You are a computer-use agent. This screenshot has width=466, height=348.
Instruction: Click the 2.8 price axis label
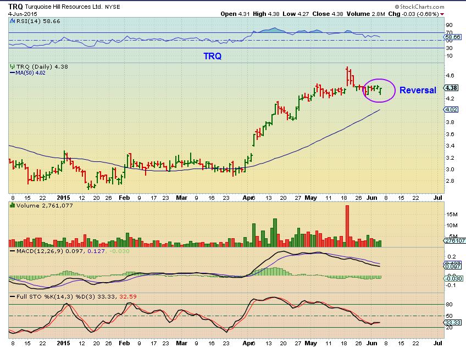coord(450,181)
